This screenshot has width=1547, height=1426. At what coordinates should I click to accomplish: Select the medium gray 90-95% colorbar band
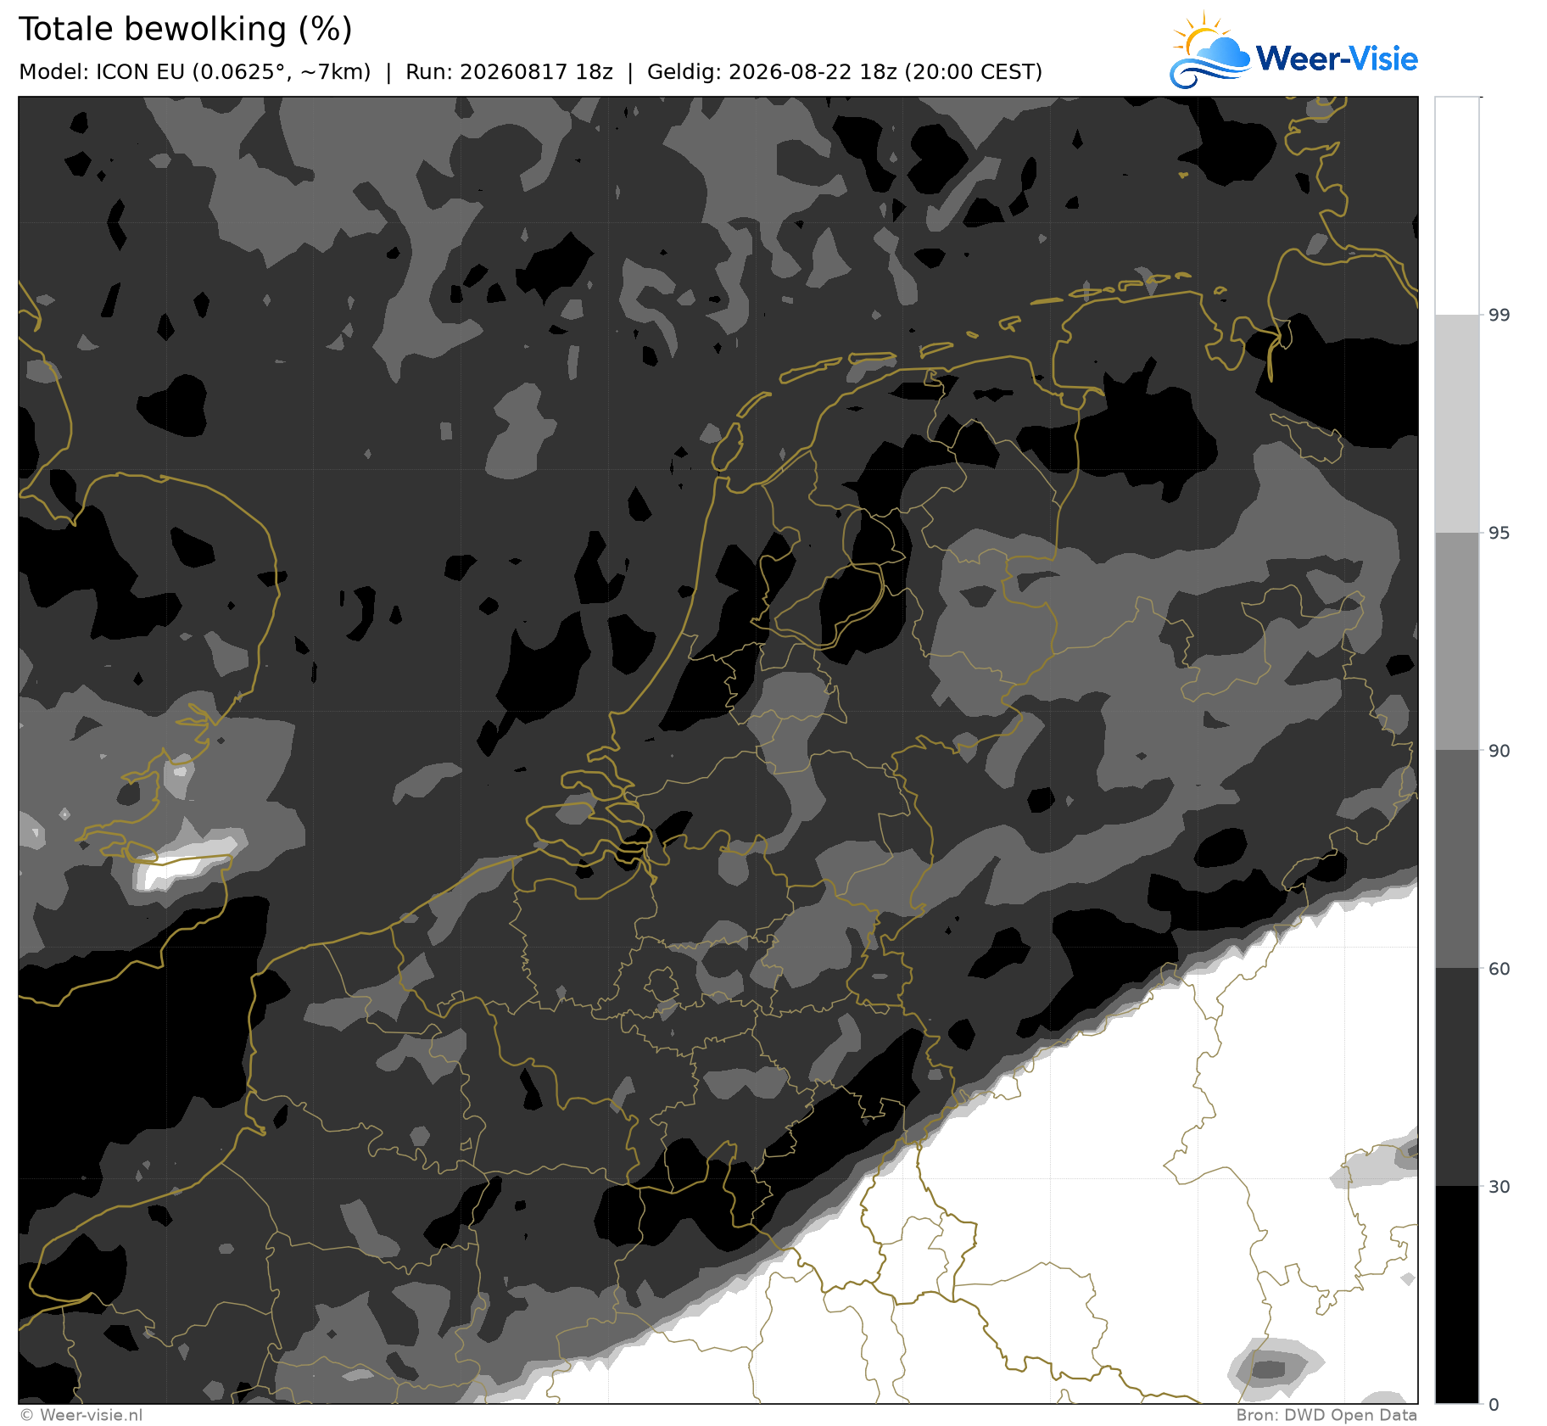point(1457,642)
